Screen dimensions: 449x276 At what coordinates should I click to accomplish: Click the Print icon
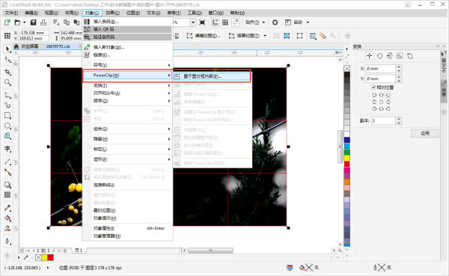[x=43, y=22]
